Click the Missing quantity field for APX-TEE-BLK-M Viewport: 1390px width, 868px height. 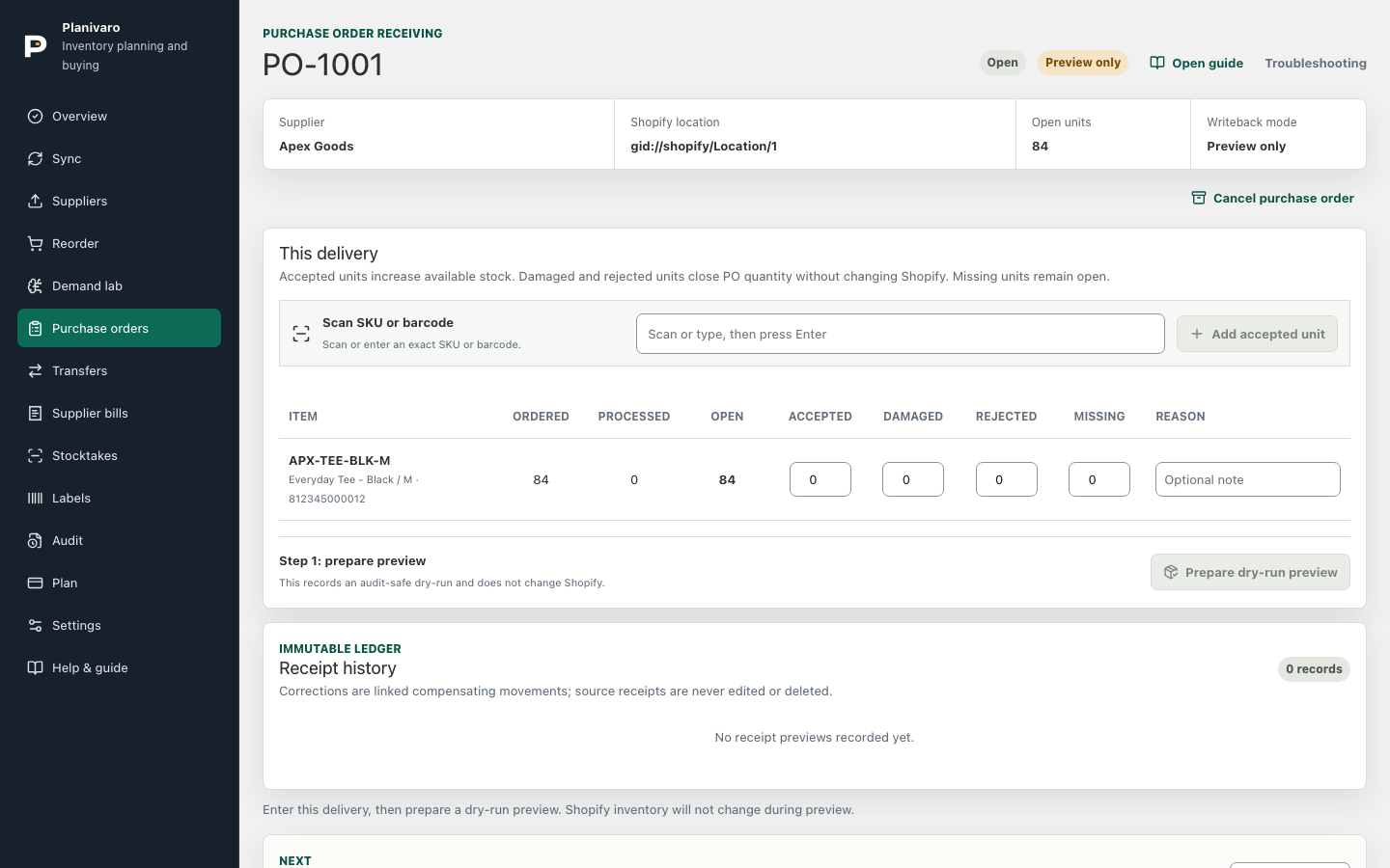click(x=1099, y=479)
